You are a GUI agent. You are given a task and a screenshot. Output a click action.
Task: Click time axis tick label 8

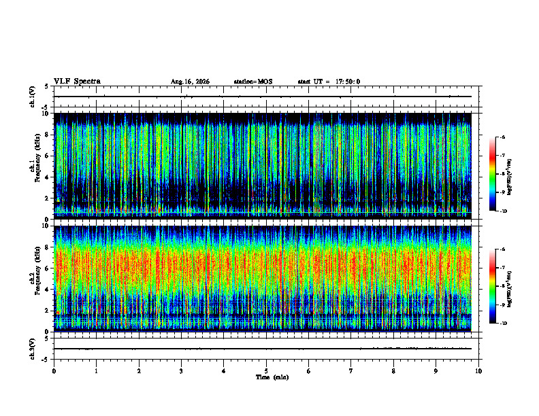pyautogui.click(x=393, y=371)
